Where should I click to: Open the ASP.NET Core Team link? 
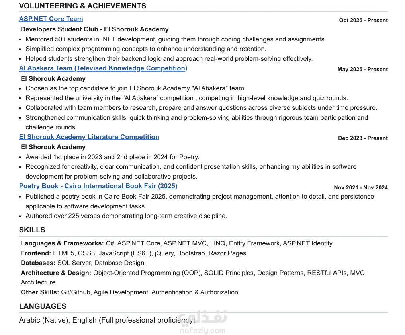point(51,19)
